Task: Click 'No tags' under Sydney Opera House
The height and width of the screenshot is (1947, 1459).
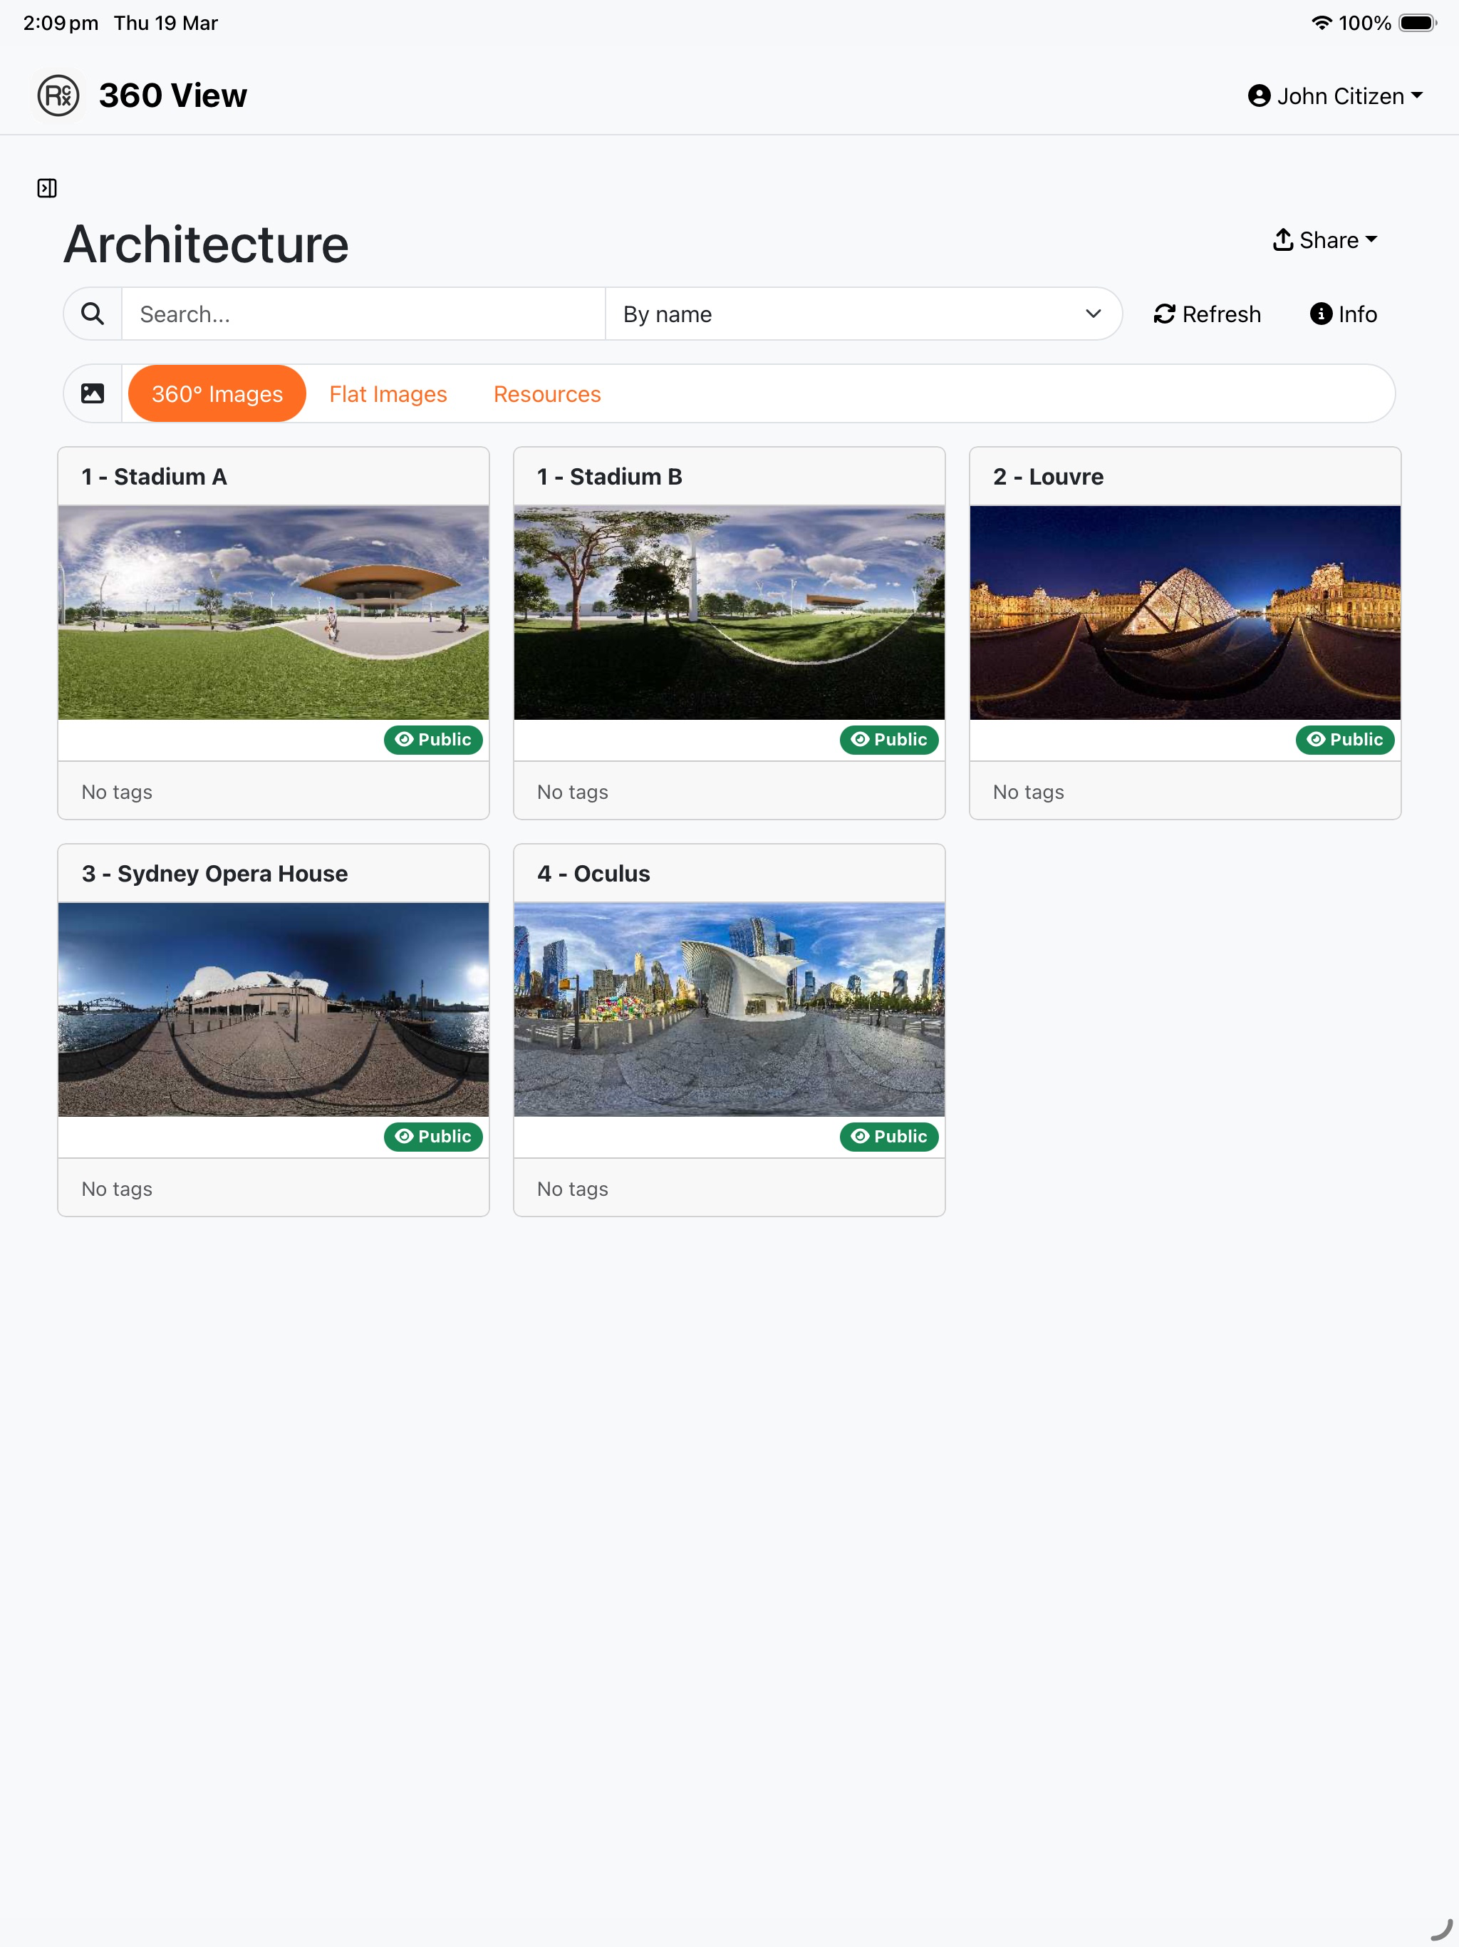Action: coord(117,1188)
